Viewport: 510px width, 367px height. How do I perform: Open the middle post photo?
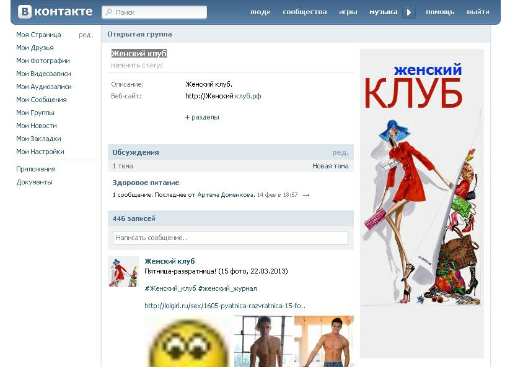click(263, 342)
